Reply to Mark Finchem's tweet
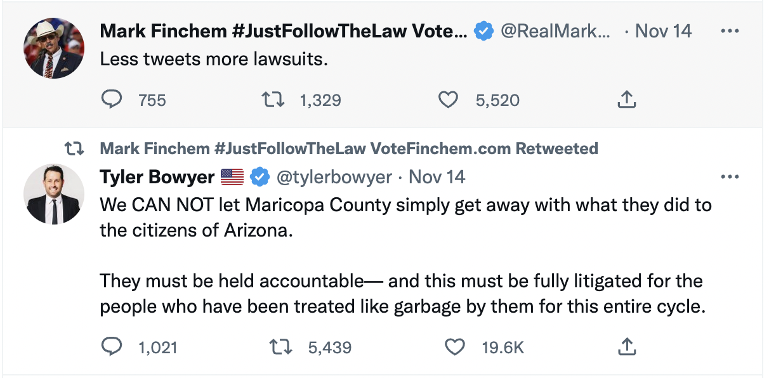 point(112,100)
